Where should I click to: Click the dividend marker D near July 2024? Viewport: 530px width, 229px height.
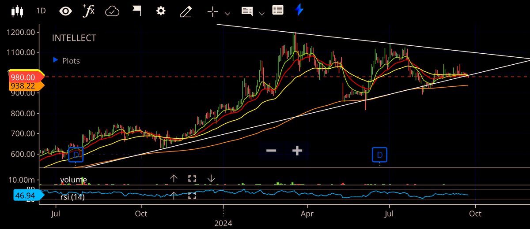pos(379,154)
